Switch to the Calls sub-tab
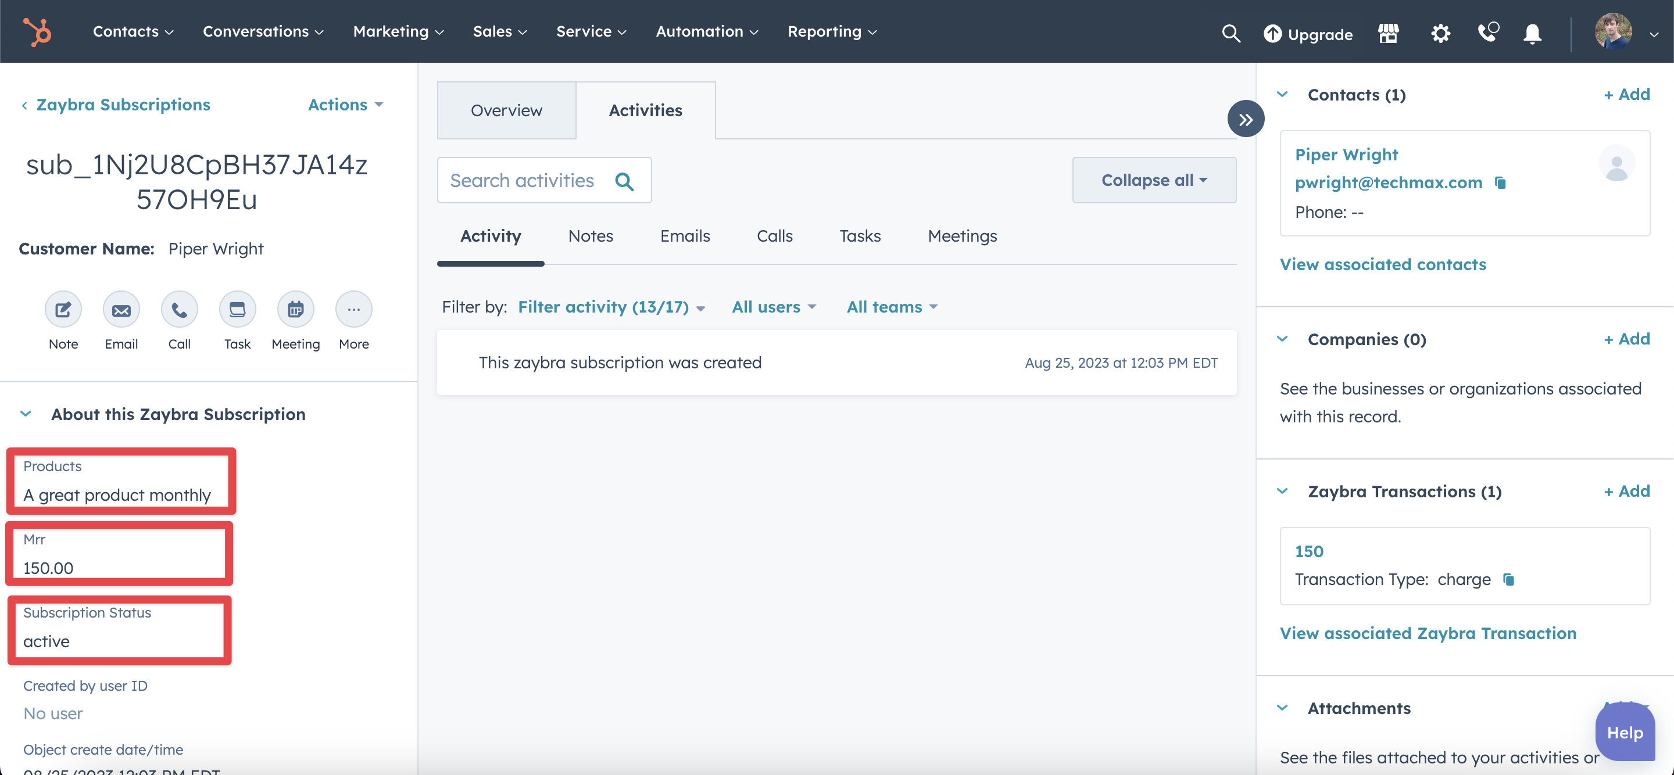The height and width of the screenshot is (775, 1674). click(775, 236)
